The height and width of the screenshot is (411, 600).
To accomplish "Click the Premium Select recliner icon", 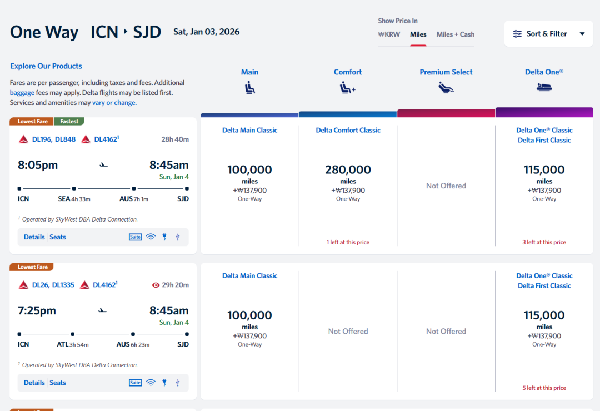I will point(446,88).
